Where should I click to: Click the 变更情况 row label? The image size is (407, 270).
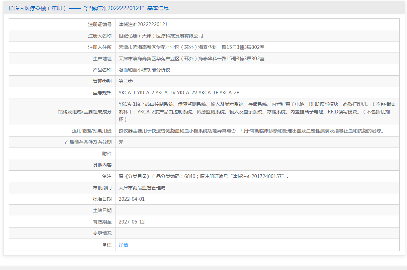tap(102, 233)
